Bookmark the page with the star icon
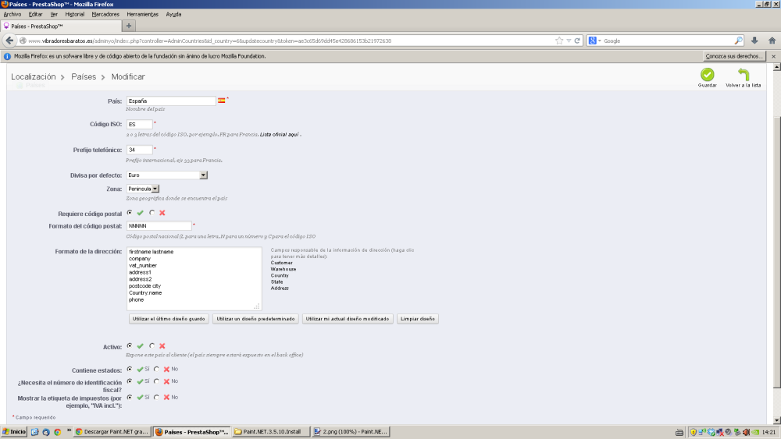The height and width of the screenshot is (439, 781). [559, 41]
